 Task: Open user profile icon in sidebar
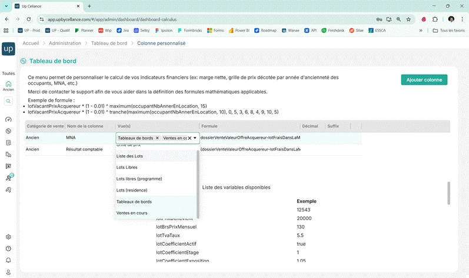(8, 272)
